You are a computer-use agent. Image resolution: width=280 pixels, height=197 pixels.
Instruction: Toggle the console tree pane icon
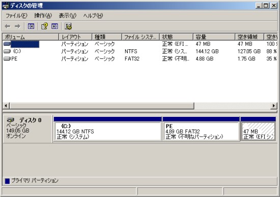31,26
